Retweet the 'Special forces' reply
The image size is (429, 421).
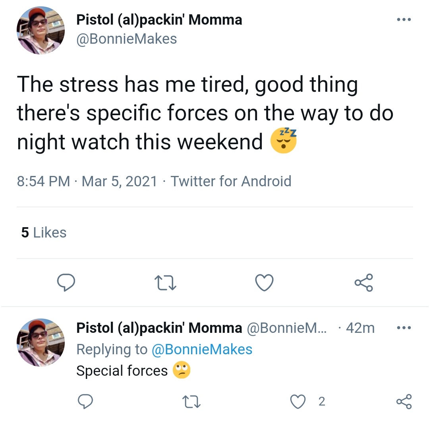point(191,401)
